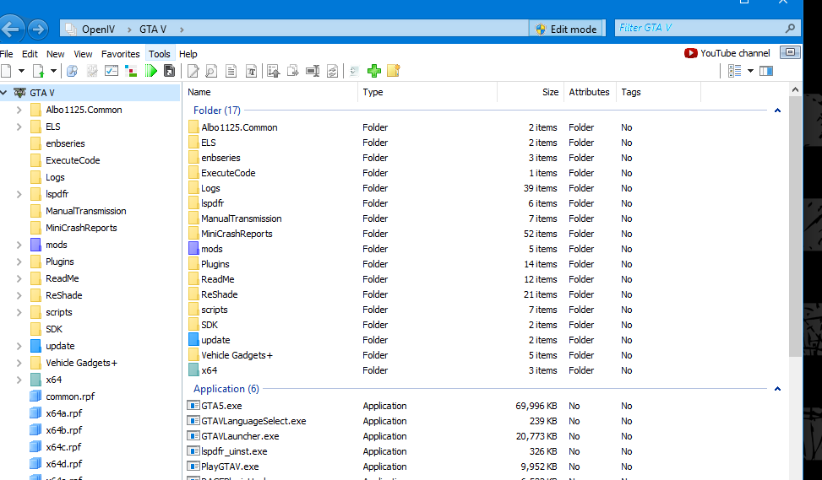Click the refresh documents toolbar icon

(x=332, y=71)
